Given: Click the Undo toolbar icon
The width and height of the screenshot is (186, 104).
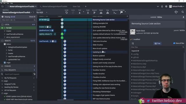Looking at the screenshot, I should 67,13.
